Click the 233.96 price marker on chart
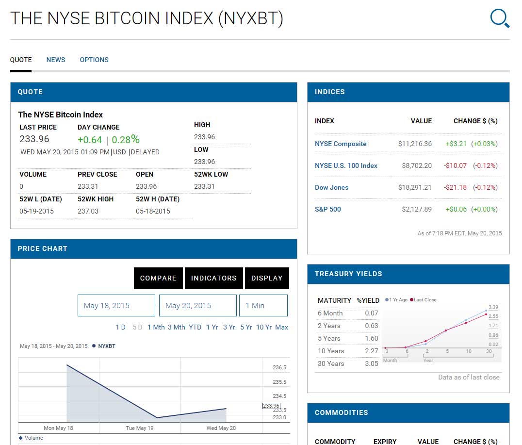 coord(271,406)
